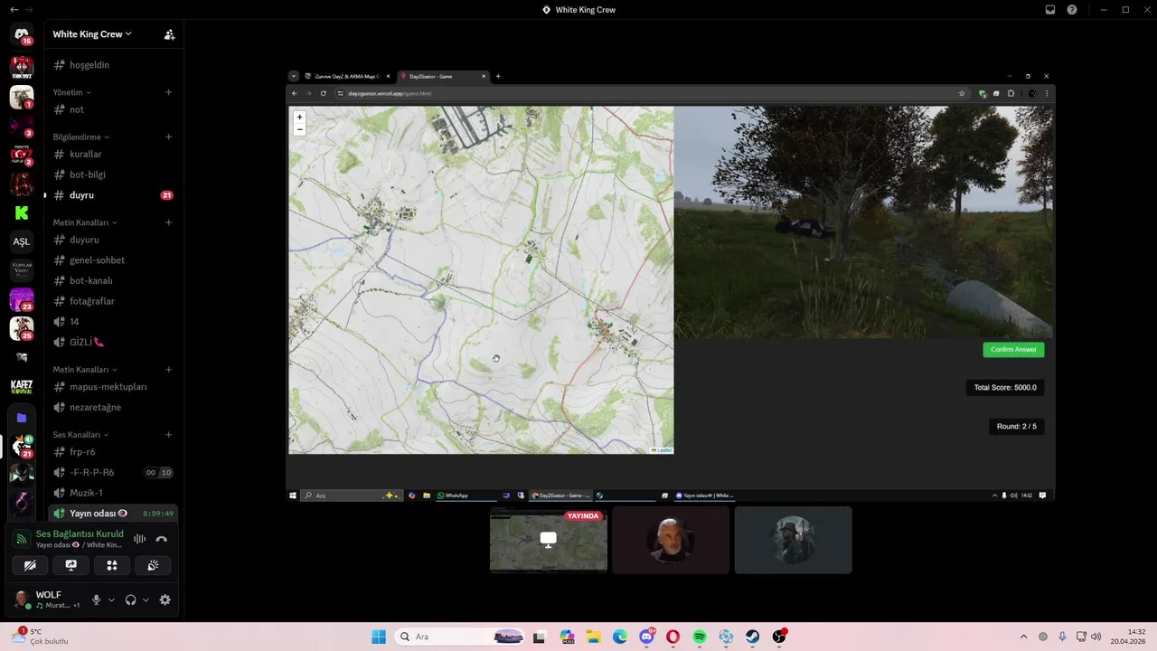Zoom in on the streamed map
1157x651 pixels.
click(x=299, y=117)
